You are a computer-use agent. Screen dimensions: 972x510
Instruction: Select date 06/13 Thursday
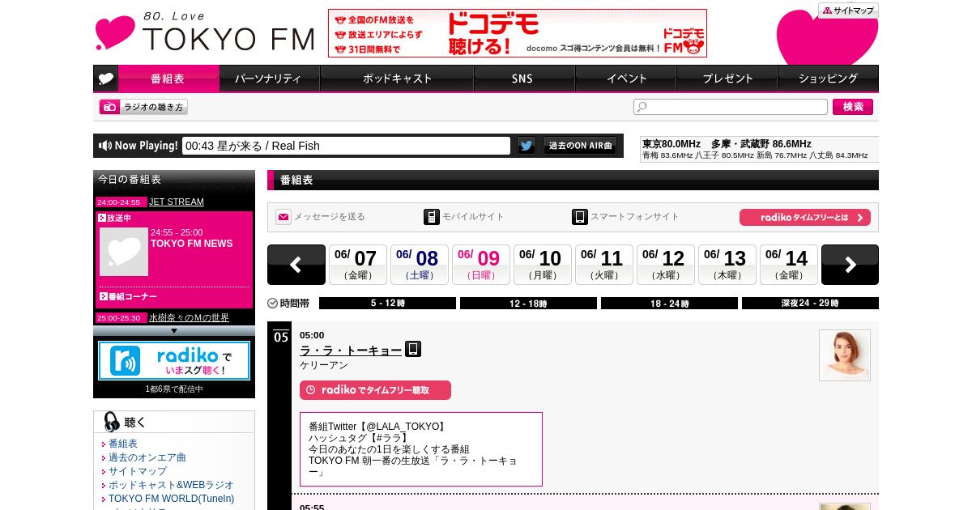pyautogui.click(x=727, y=265)
